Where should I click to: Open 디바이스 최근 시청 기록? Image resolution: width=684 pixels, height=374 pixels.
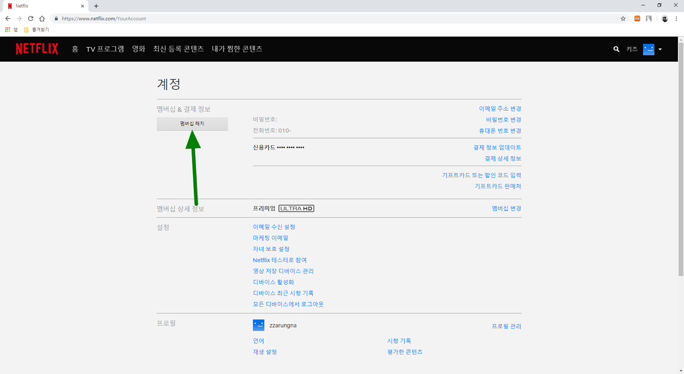click(x=283, y=293)
